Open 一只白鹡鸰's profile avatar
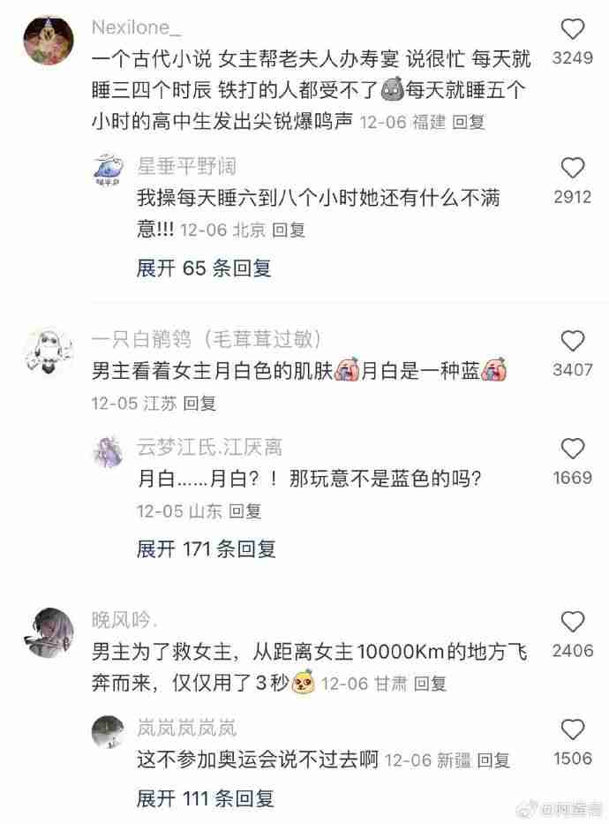Image resolution: width=609 pixels, height=824 pixels. 49,351
